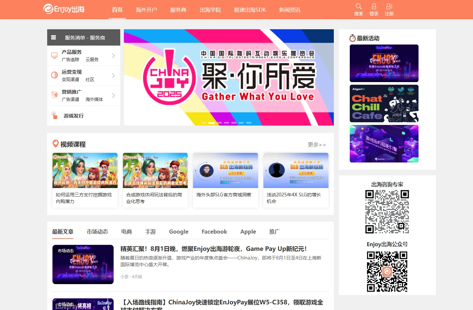The width and height of the screenshot is (473, 310).
Task: Expand the 营销推广 chevron arrow
Action: (113, 95)
